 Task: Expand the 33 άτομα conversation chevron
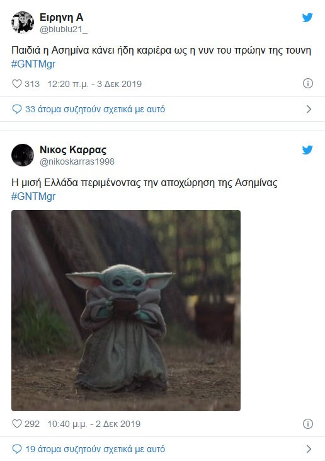(309, 109)
